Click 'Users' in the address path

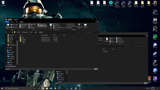pos(31,32)
